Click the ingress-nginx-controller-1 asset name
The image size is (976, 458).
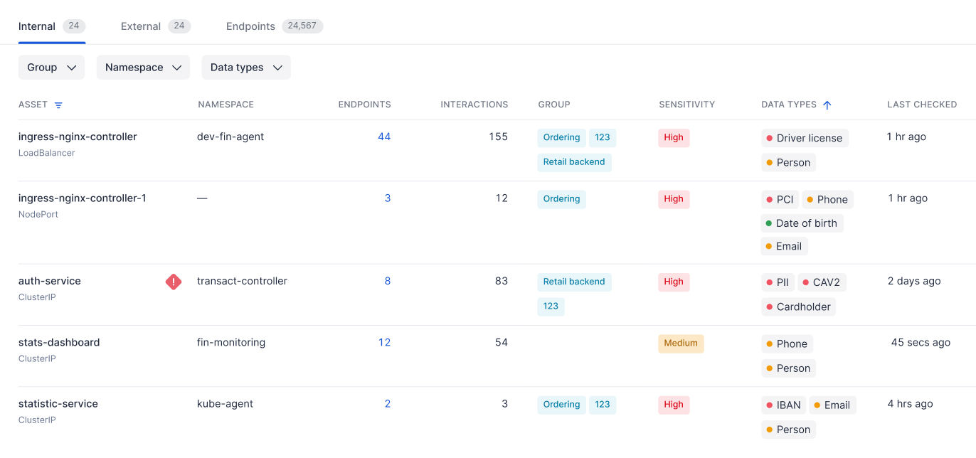(x=83, y=198)
